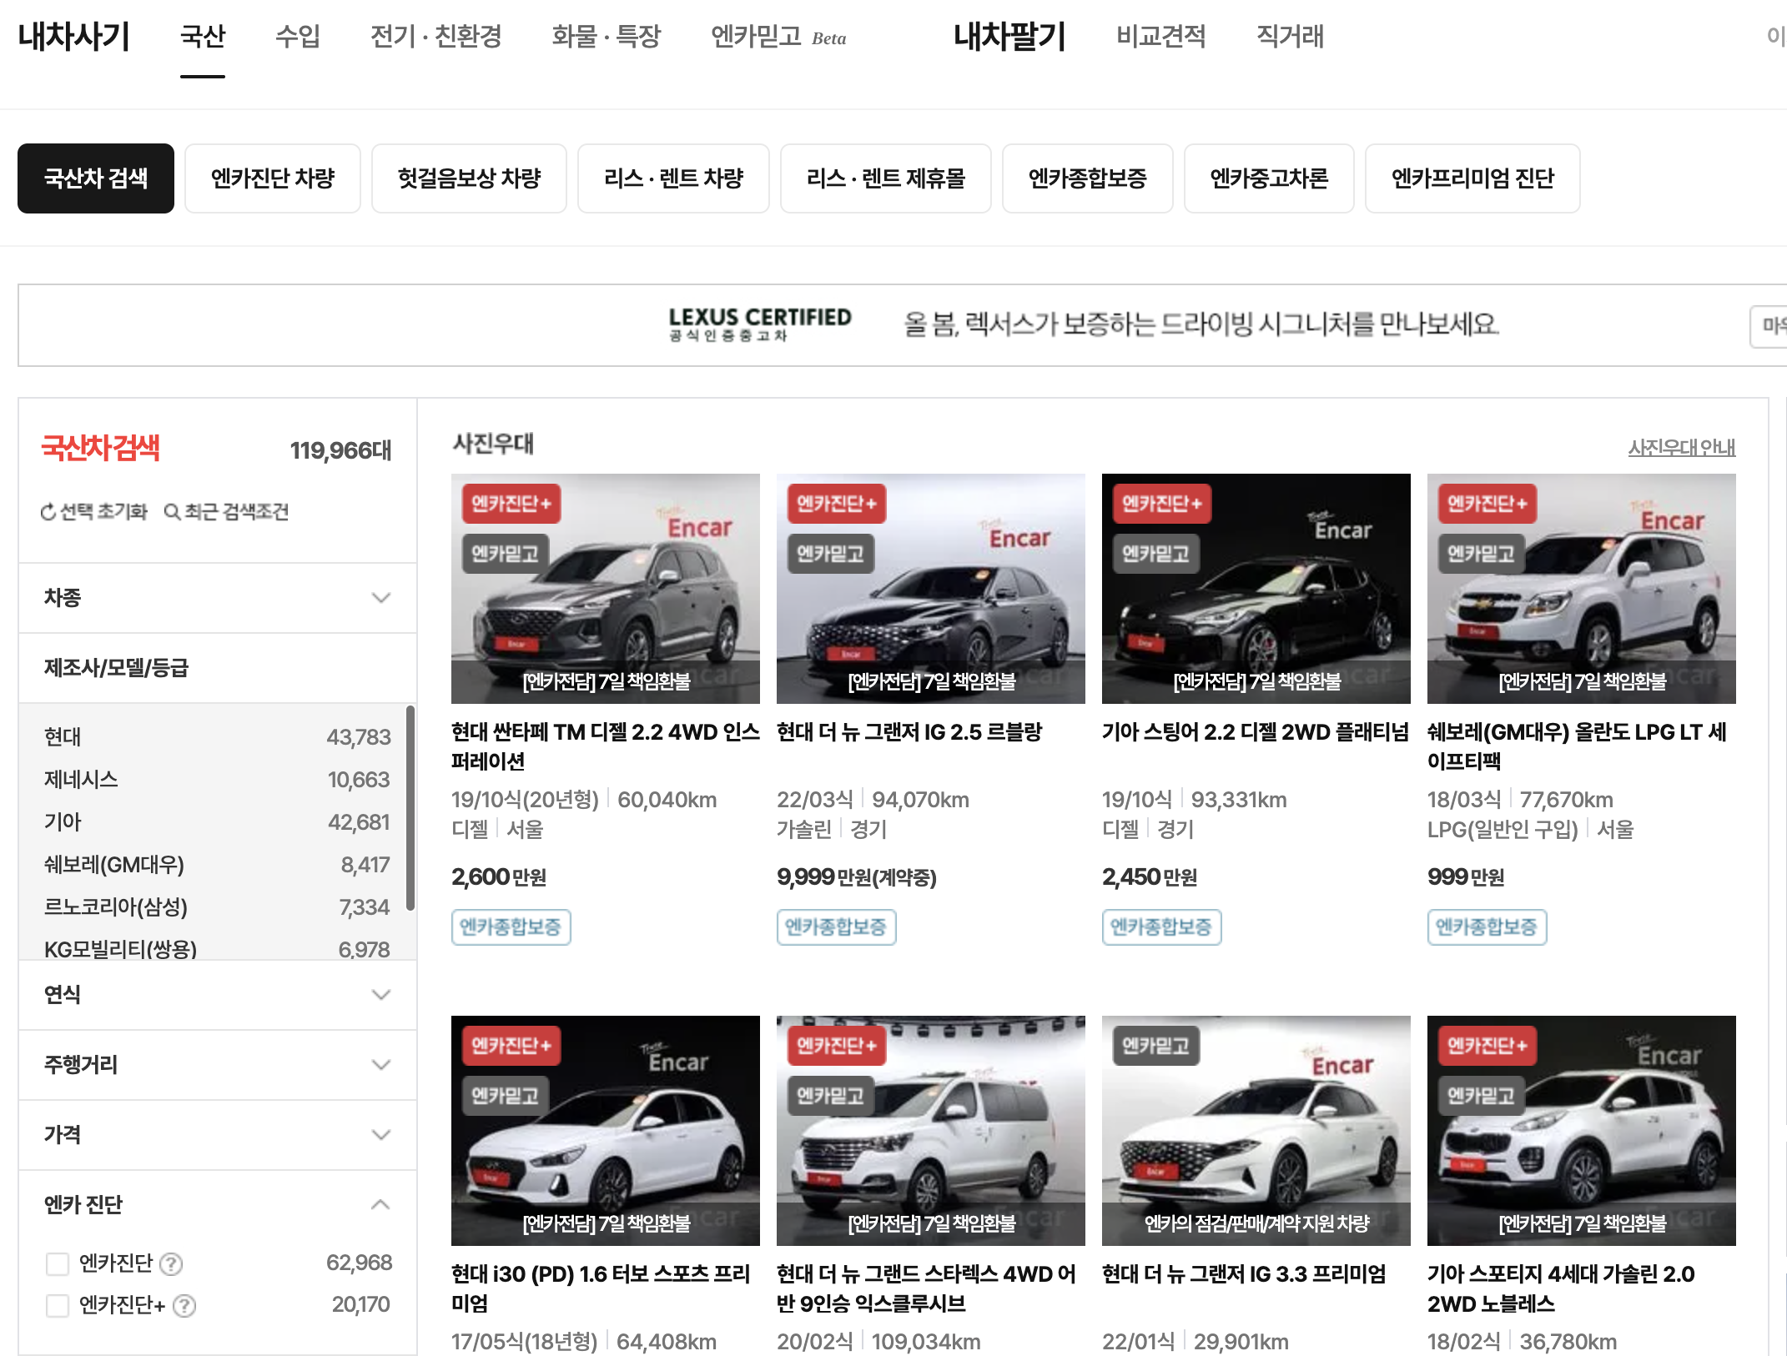Click the recent search conditions magnifier icon
This screenshot has width=1787, height=1356.
coord(172,512)
